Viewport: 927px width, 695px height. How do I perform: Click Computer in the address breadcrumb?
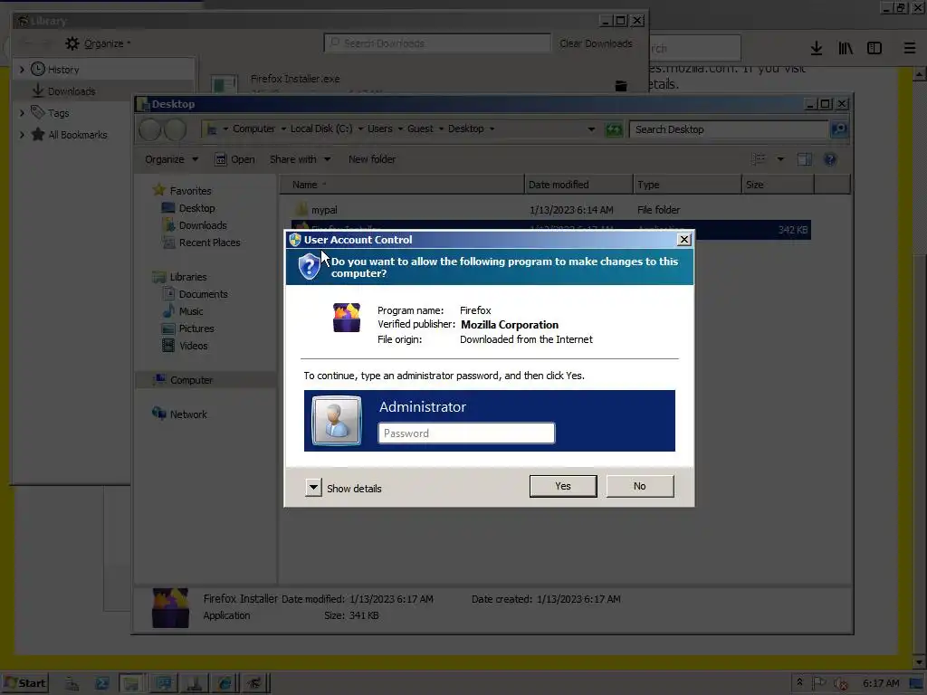(253, 129)
